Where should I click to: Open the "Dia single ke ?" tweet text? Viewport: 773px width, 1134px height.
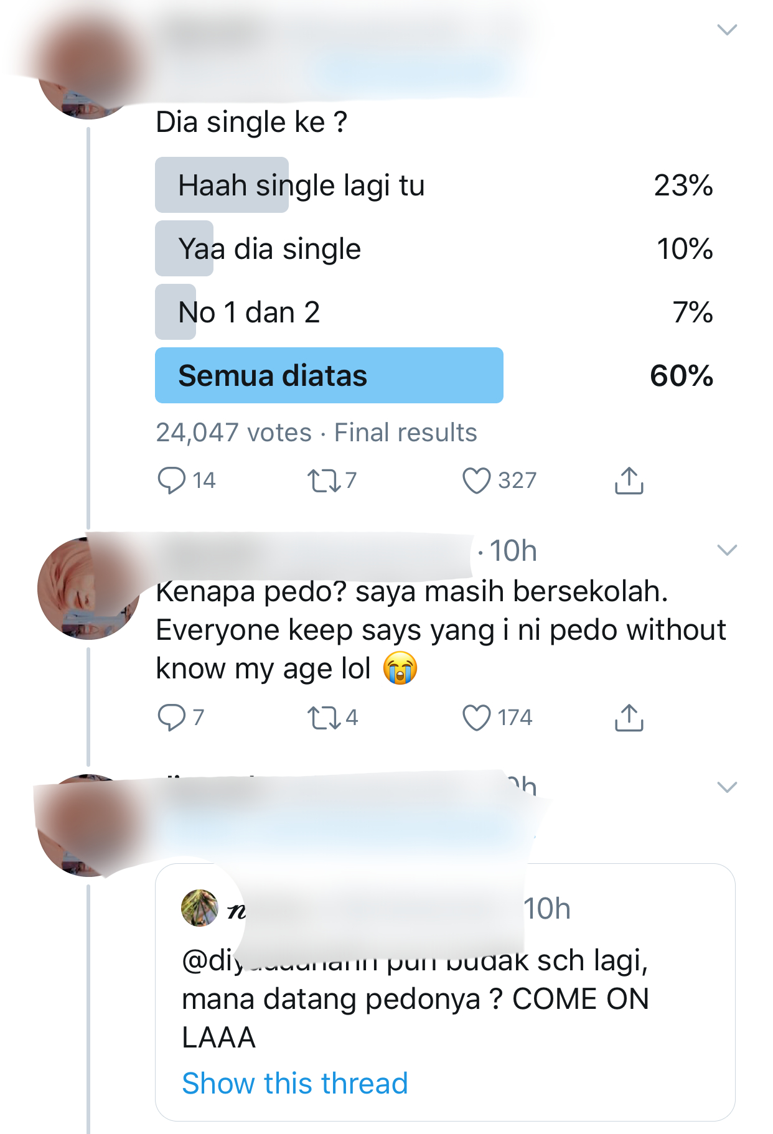coord(251,122)
